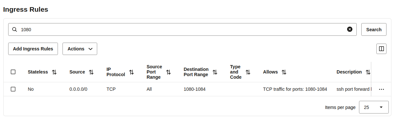Click the 'ssh port forward' description cell
Viewport: 395px width, 121px height.
354,89
